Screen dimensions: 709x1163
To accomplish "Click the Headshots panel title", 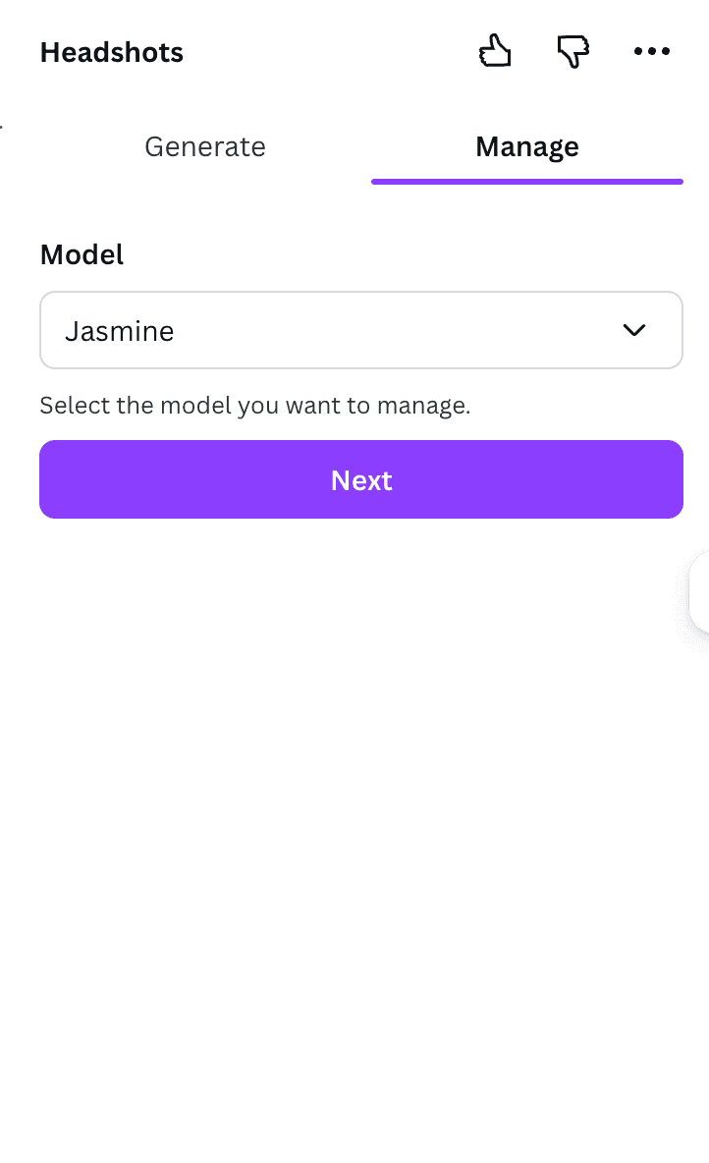I will (x=111, y=52).
